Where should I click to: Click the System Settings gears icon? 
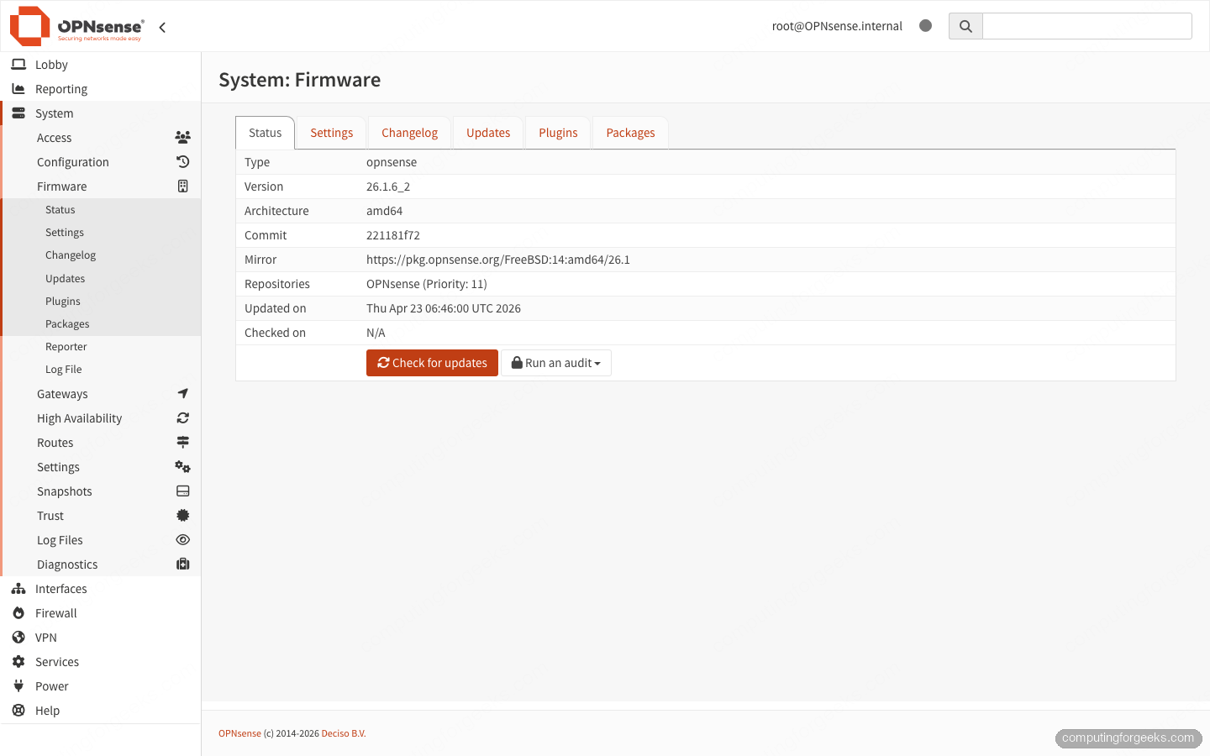(182, 467)
